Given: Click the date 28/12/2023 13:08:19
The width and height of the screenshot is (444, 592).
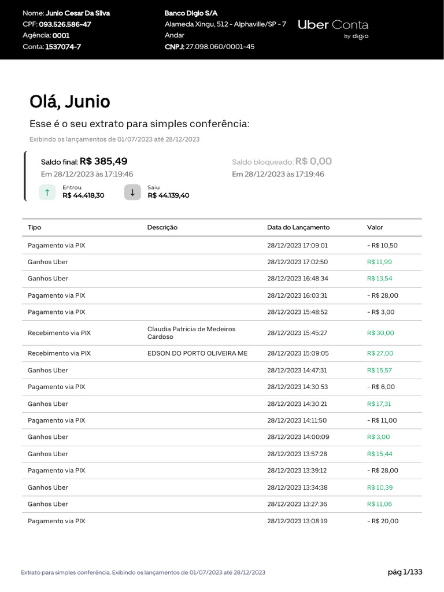Looking at the screenshot, I should (x=298, y=521).
